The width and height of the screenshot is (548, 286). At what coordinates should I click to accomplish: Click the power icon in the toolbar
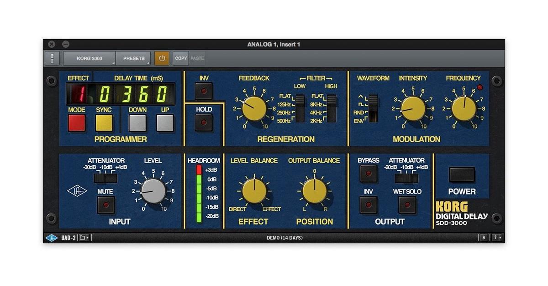162,58
